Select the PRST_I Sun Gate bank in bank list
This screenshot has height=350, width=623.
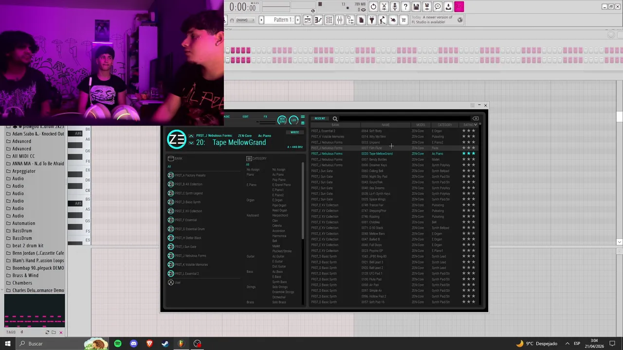[x=185, y=247]
